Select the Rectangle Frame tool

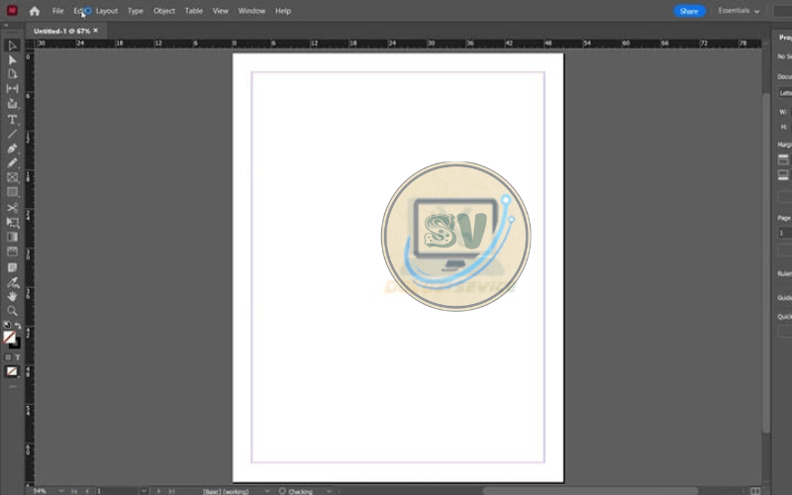click(12, 177)
